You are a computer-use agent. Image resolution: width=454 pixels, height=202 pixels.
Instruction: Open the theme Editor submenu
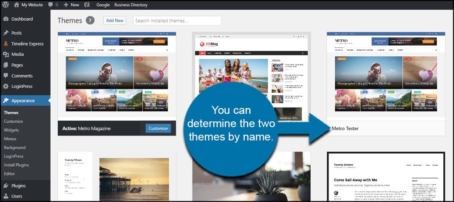coord(9,174)
